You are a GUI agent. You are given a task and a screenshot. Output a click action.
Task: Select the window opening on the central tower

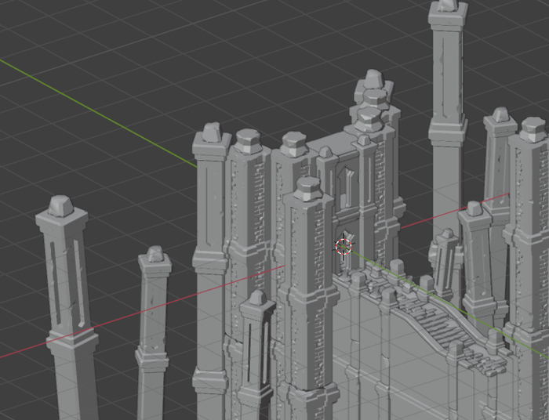click(x=345, y=185)
